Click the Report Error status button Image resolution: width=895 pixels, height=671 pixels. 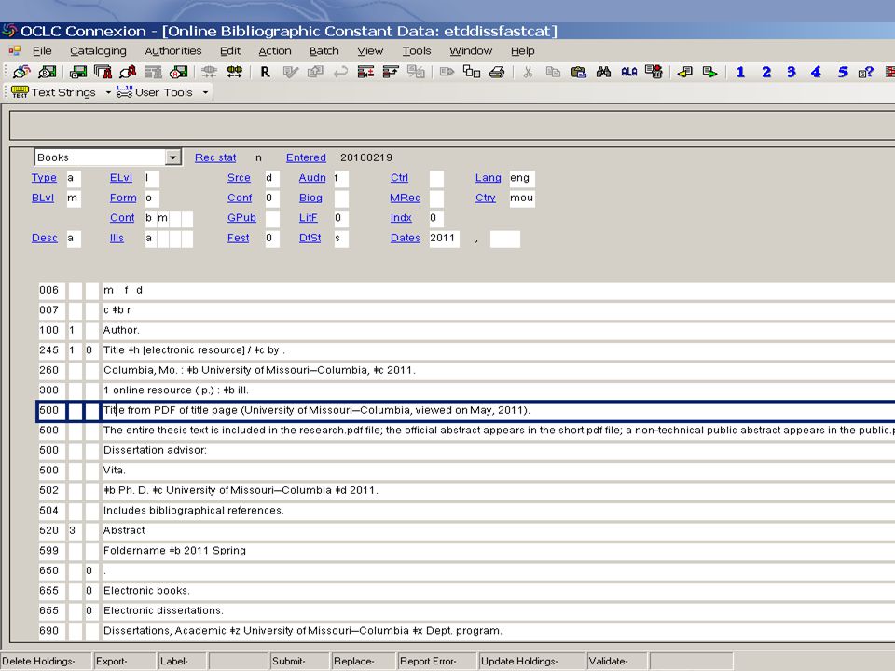(436, 661)
